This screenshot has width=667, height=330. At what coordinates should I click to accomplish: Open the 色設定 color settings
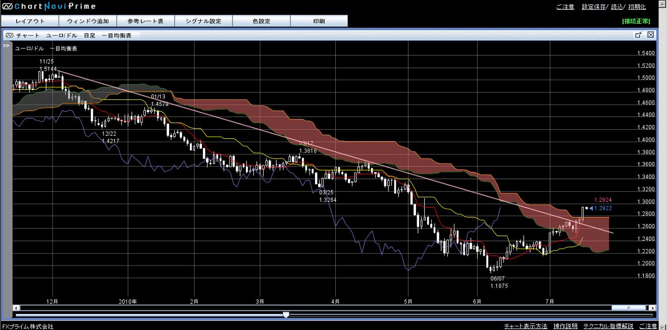261,21
